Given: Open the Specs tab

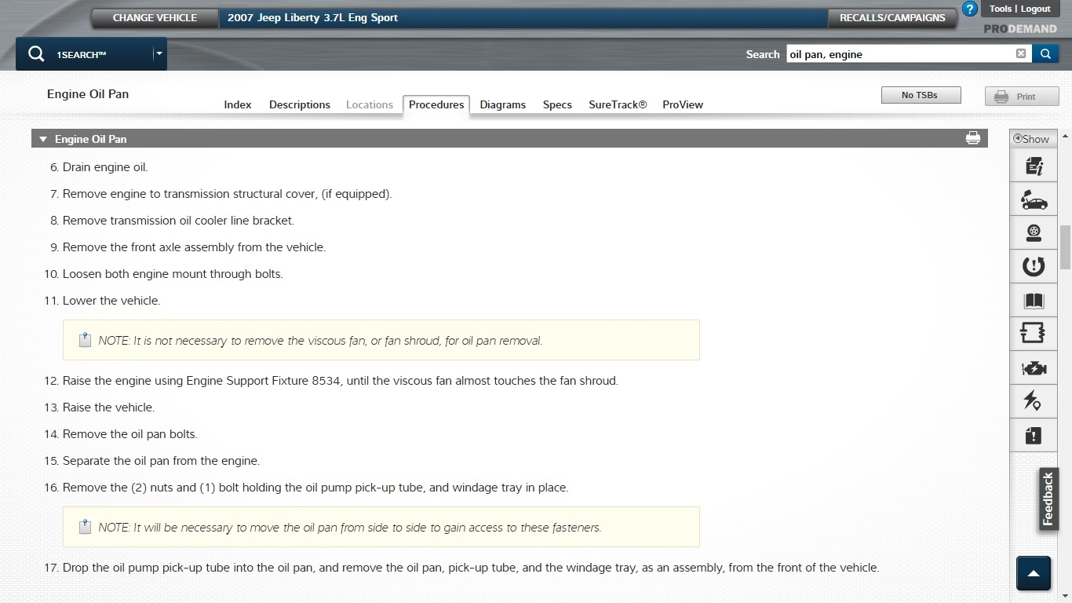Looking at the screenshot, I should [557, 104].
